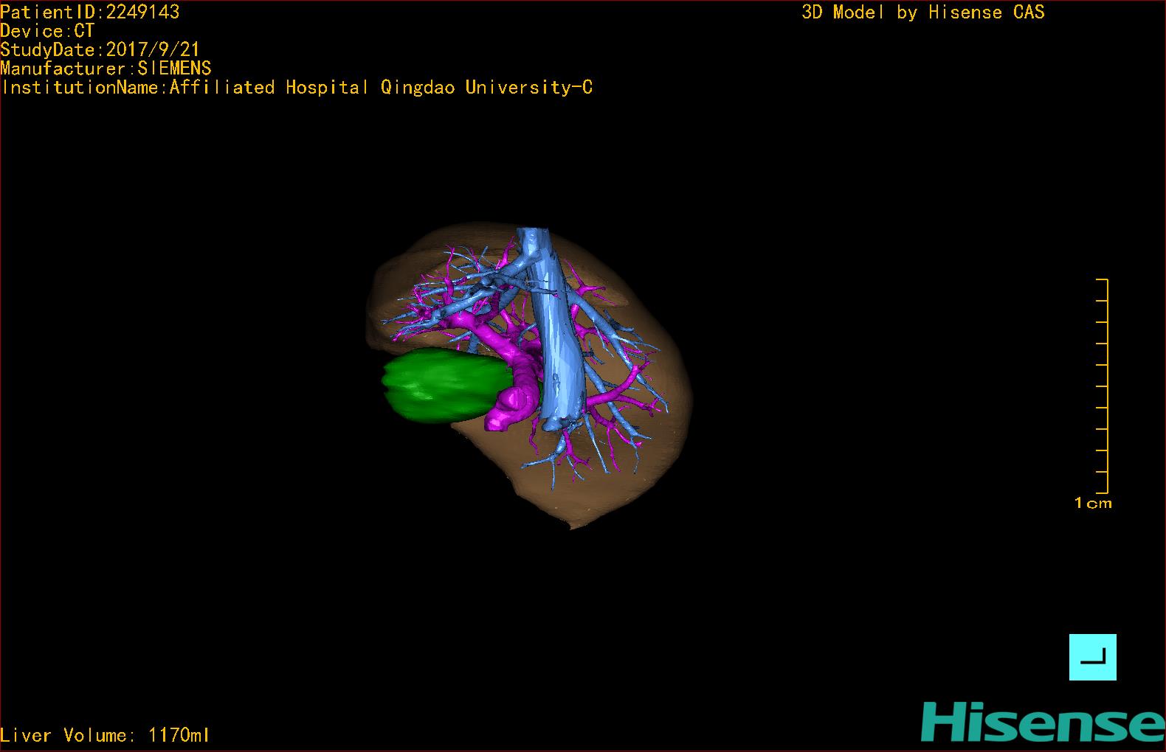
Task: Click the 'StudyDate:2017/9/21' text
Action: [x=100, y=49]
